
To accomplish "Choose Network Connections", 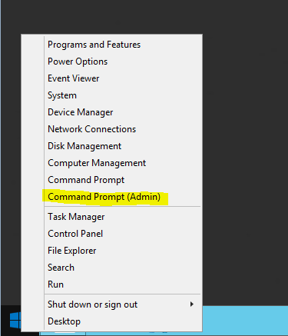I will pos(91,129).
